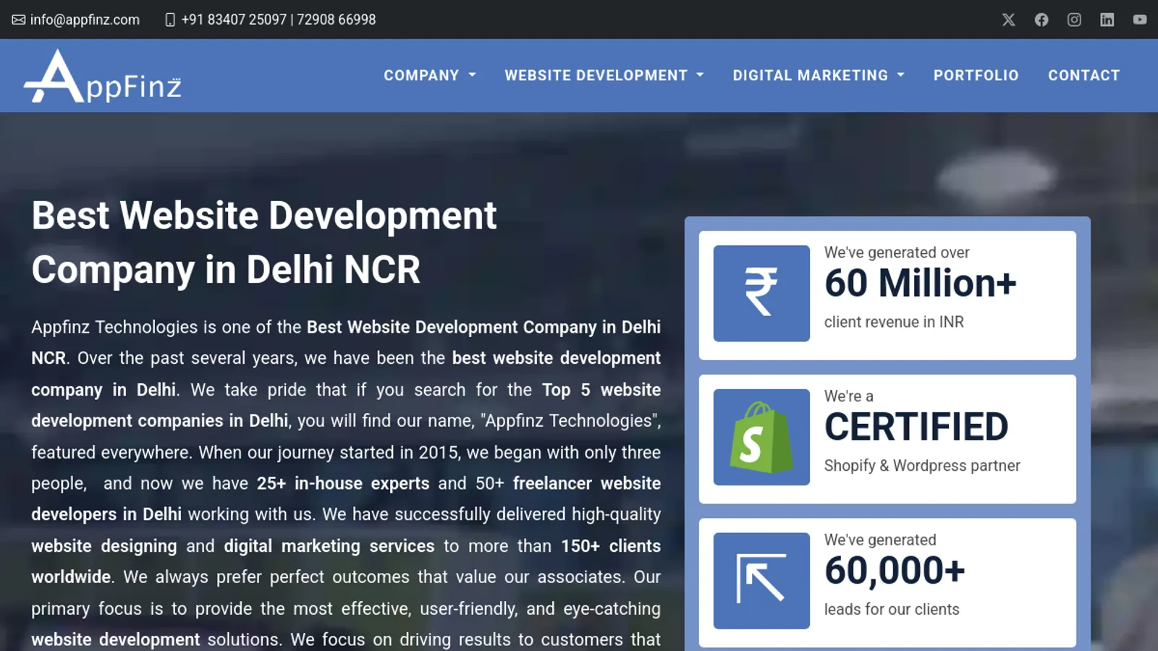This screenshot has height=651, width=1158.
Task: Click 'leads for our clients' text
Action: [x=892, y=609]
